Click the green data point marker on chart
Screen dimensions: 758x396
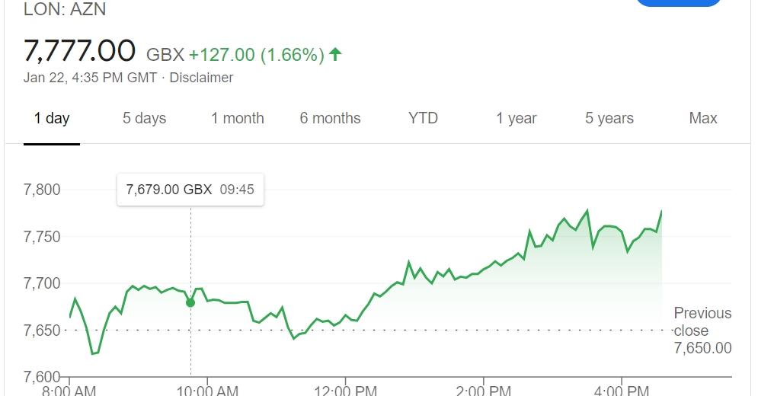tap(190, 302)
